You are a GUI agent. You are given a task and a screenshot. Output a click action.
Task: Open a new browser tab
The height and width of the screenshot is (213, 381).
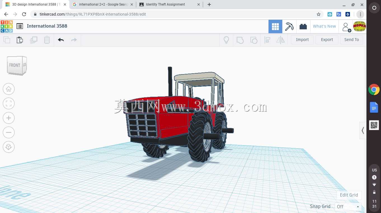click(209, 4)
